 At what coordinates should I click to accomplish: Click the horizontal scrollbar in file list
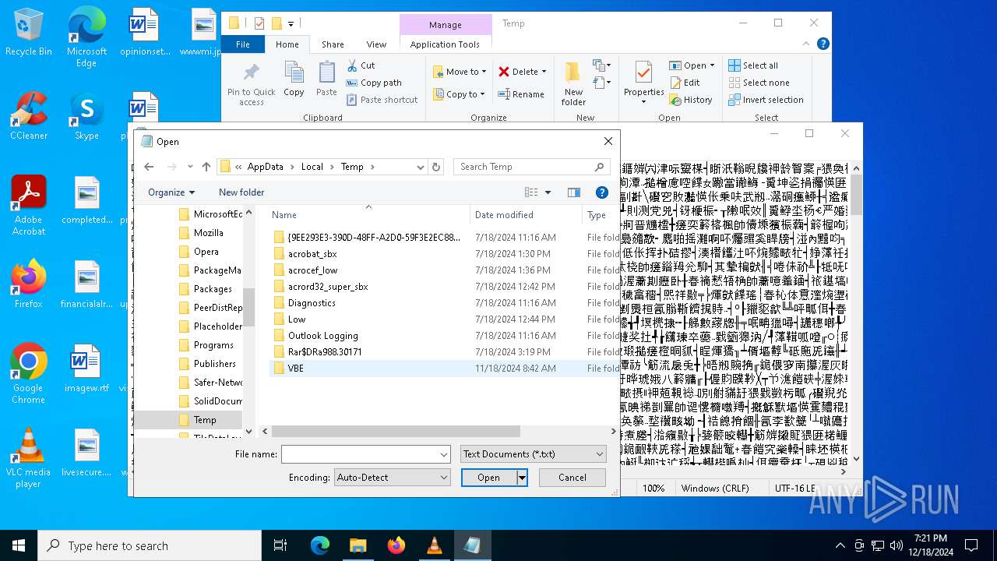point(396,431)
